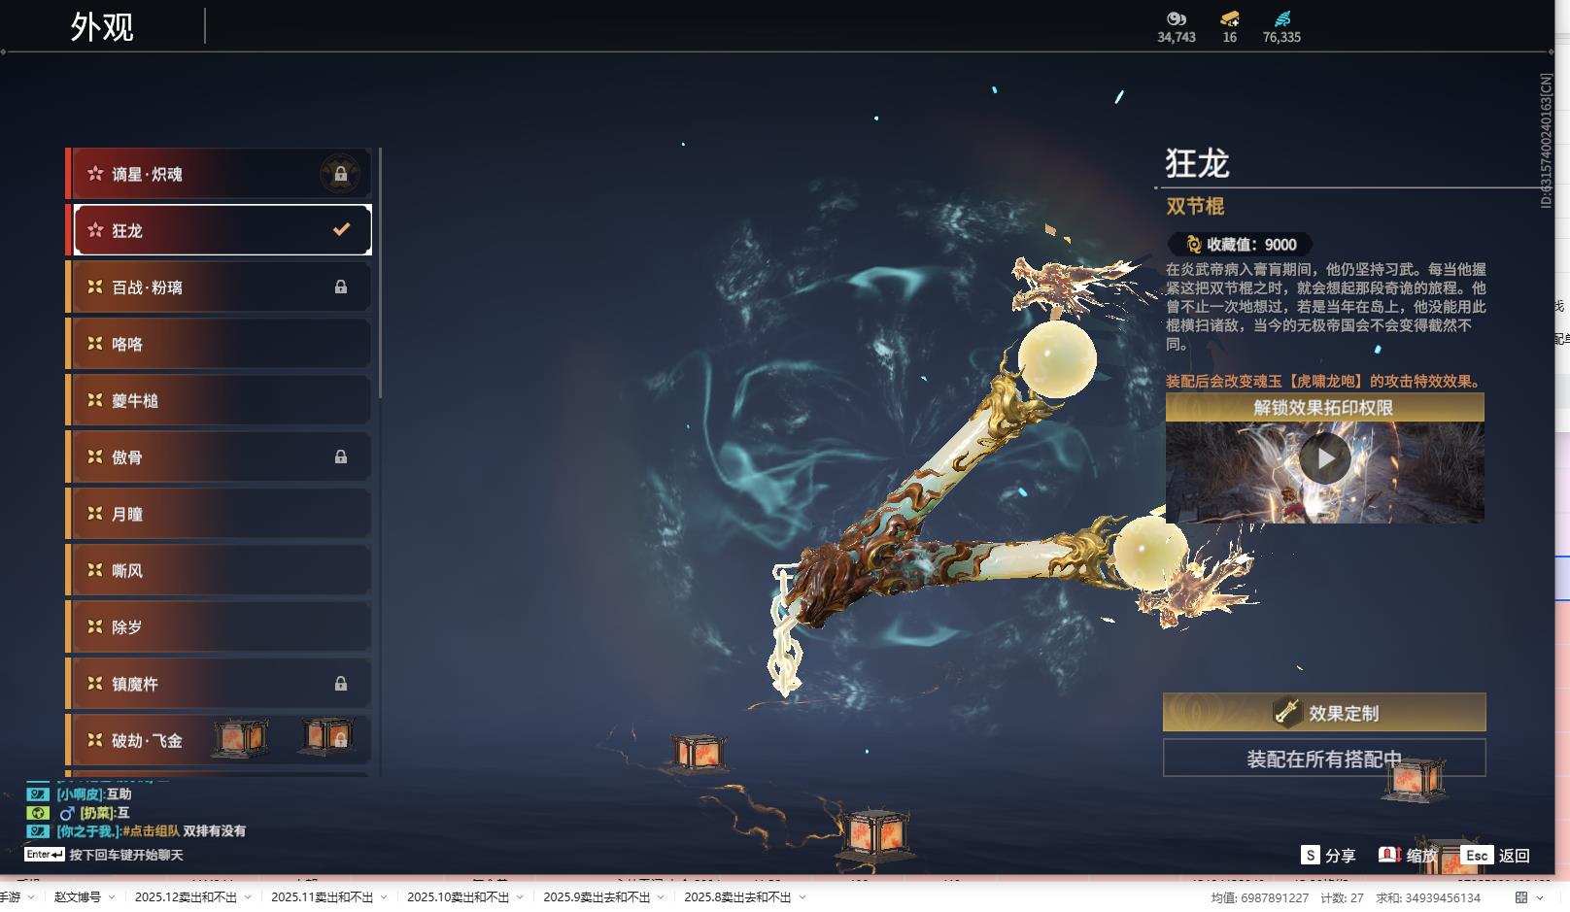Click the gold ingot currency icon
The width and height of the screenshot is (1570, 912).
(x=1228, y=18)
